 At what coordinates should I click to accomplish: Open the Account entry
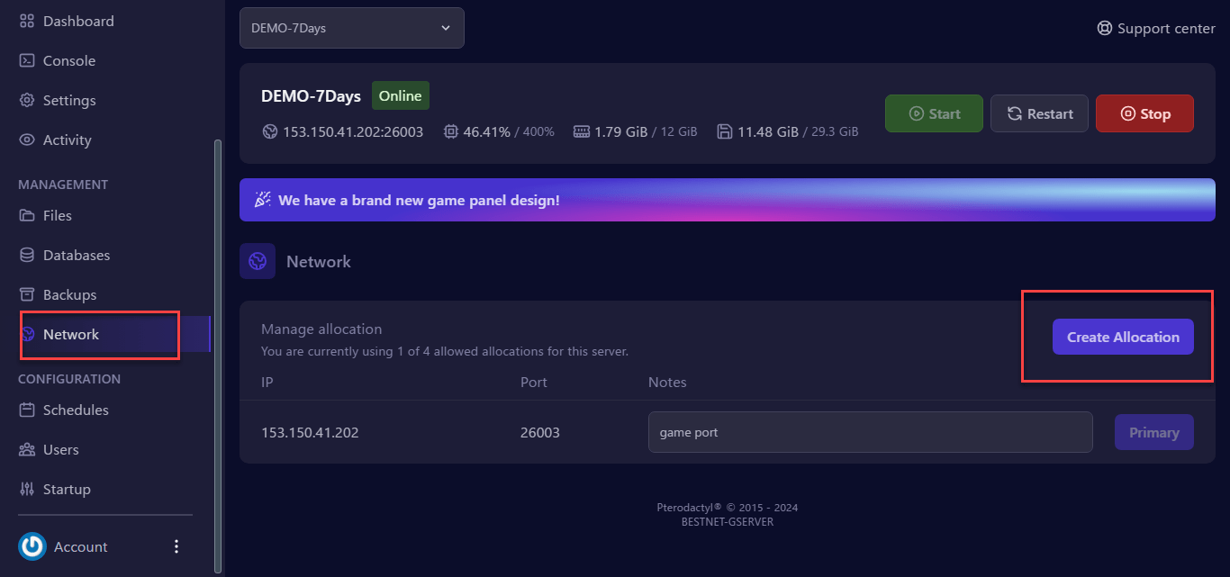tap(80, 546)
